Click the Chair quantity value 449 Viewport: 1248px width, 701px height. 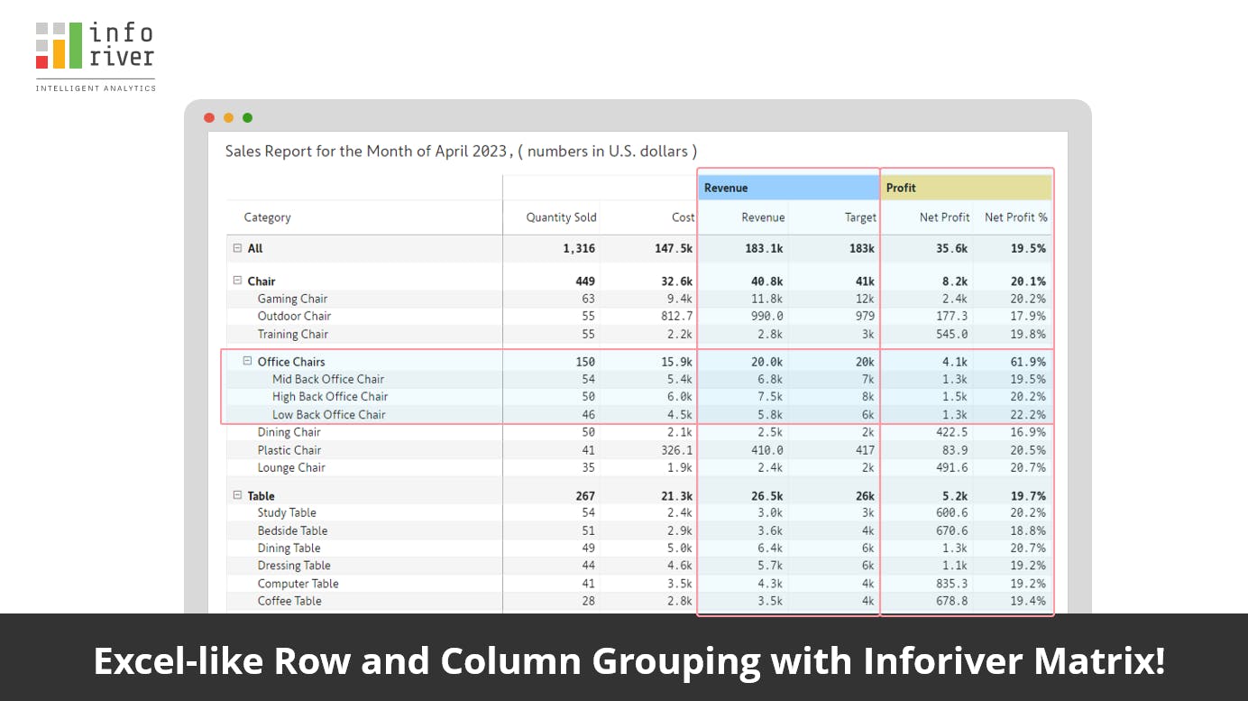[x=585, y=281]
